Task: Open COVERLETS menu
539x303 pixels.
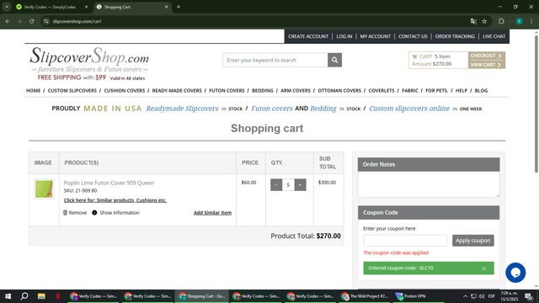Action: 382,91
